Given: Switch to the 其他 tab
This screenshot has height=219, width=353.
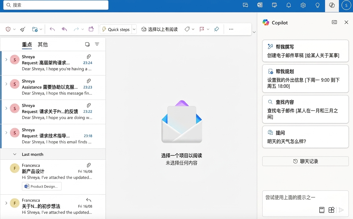Looking at the screenshot, I should tap(43, 44).
